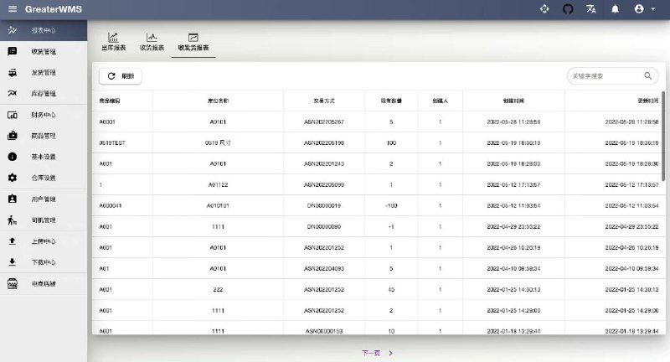The height and width of the screenshot is (362, 670).
Task: Click the 商品管理 briefcase icon
Action: click(x=13, y=136)
